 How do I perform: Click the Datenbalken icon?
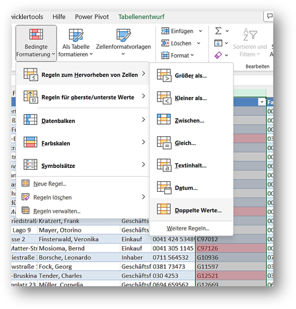point(30,120)
